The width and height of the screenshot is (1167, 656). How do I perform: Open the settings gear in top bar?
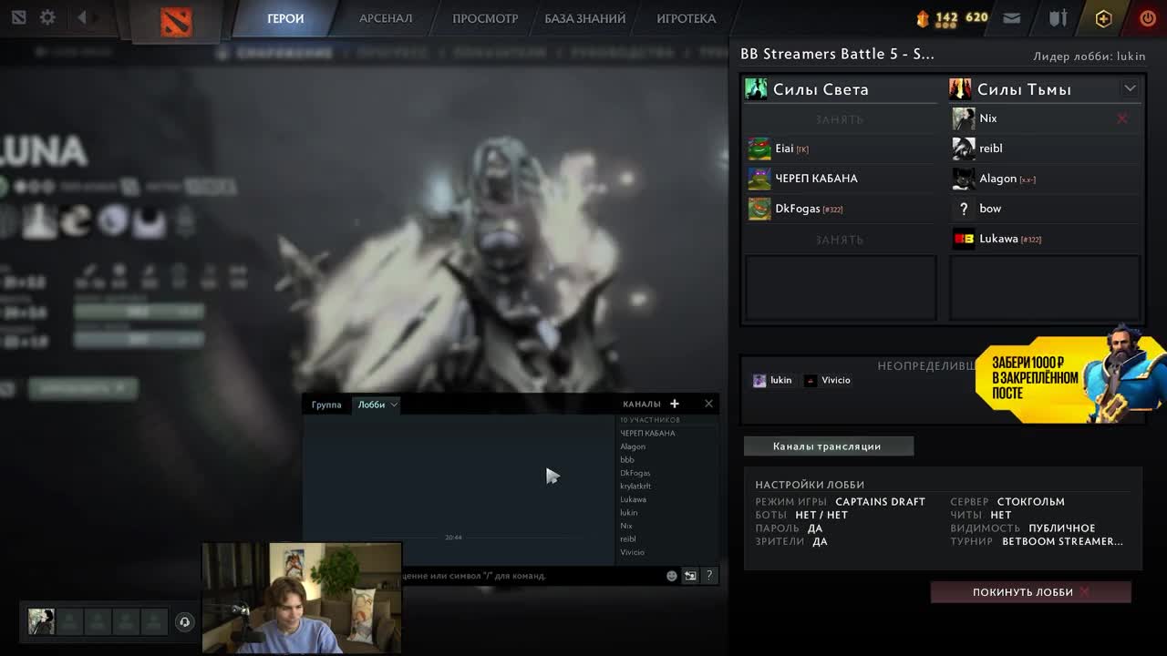pyautogui.click(x=47, y=17)
